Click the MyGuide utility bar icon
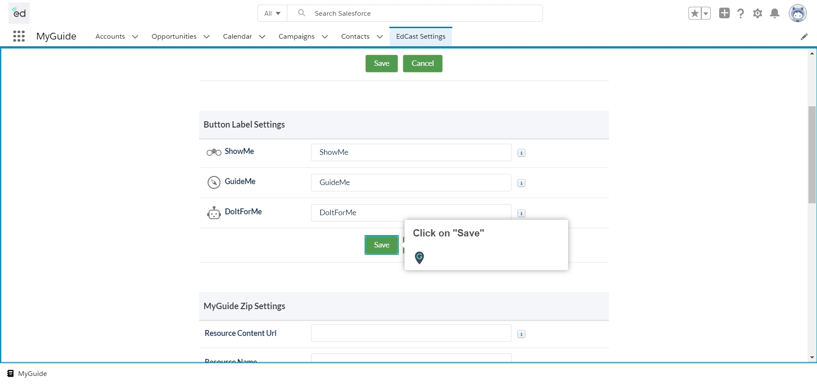This screenshot has width=817, height=384. 10,373
